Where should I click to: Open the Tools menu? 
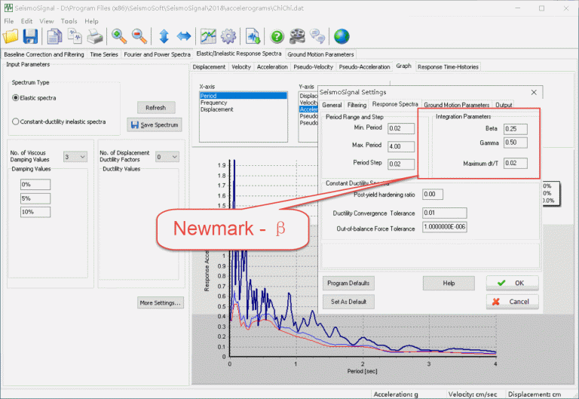pyautogui.click(x=69, y=21)
